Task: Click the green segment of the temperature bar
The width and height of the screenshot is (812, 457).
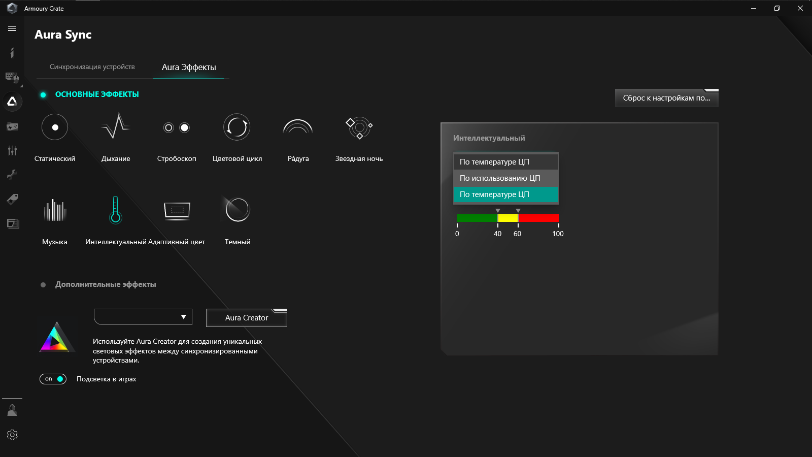Action: (x=477, y=218)
